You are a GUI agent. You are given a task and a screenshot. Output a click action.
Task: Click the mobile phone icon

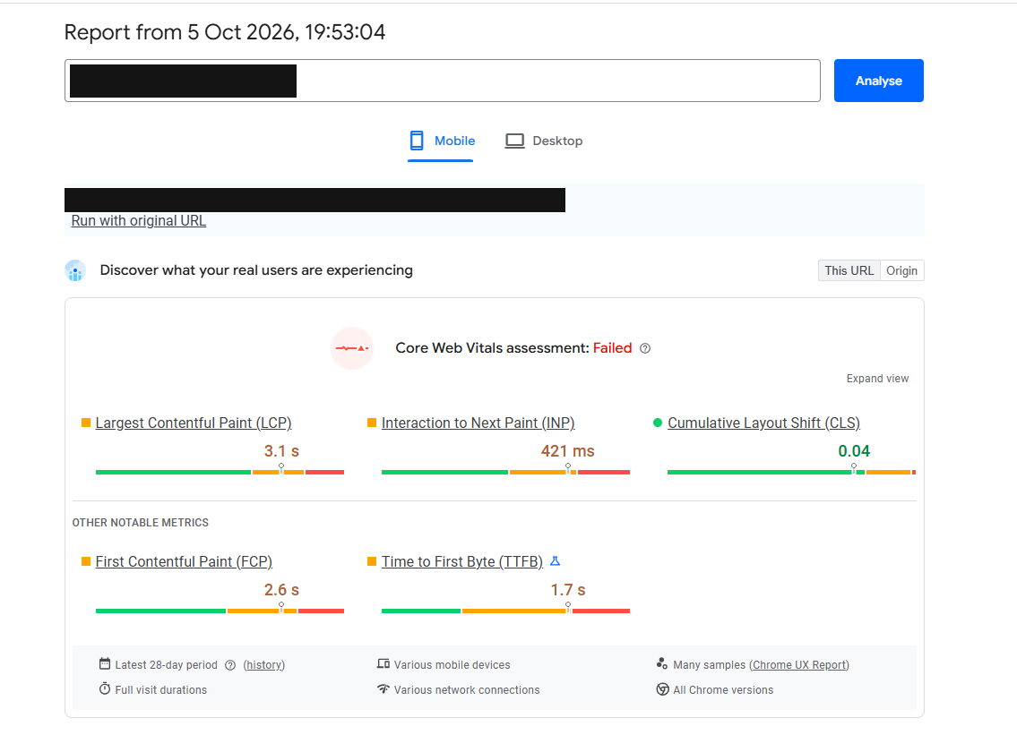point(417,141)
